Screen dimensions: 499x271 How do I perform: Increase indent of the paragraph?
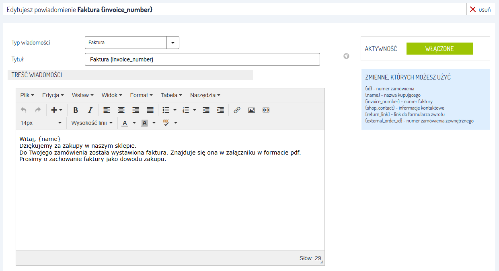(x=220, y=110)
